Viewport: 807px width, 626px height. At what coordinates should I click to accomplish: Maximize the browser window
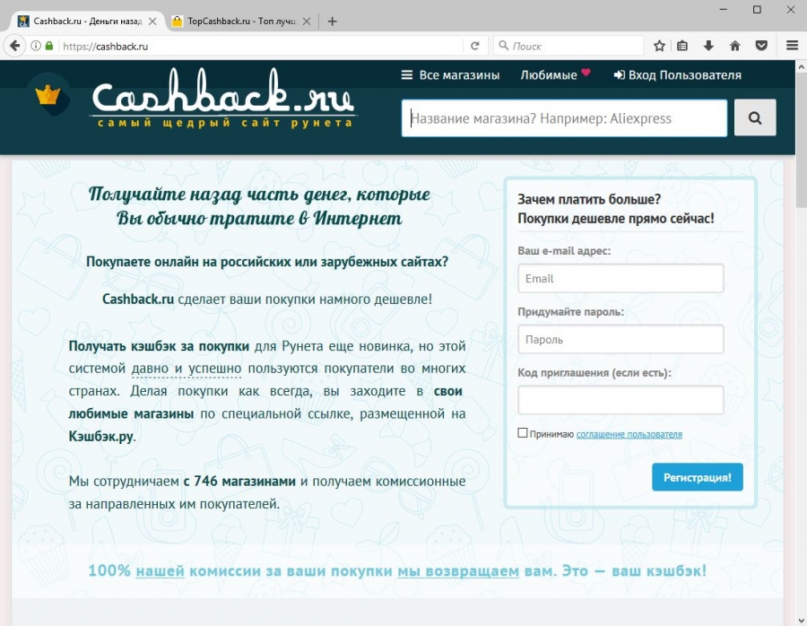757,9
